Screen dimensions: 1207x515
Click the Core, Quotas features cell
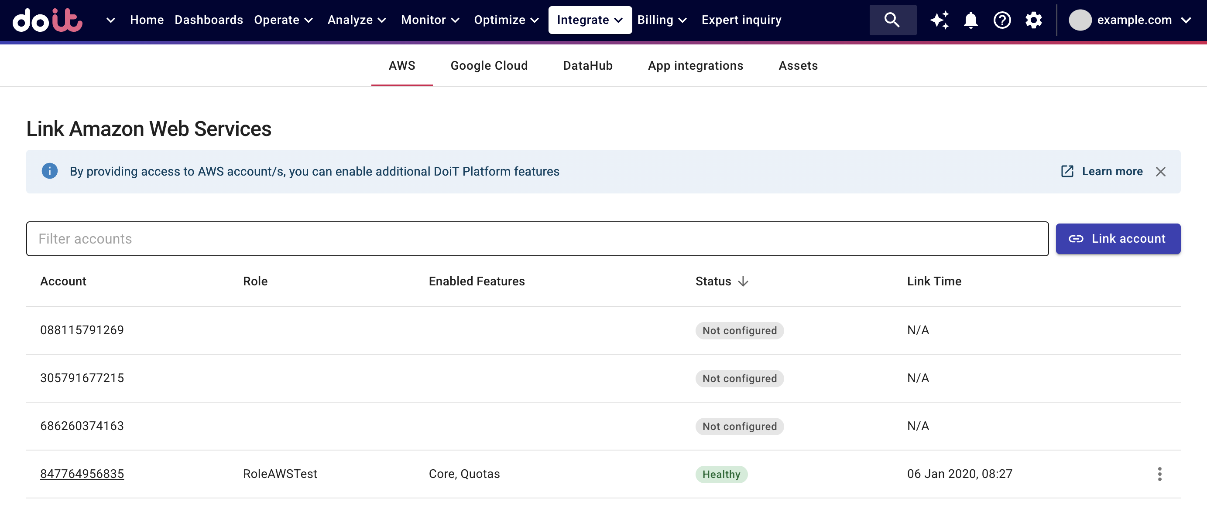coord(464,474)
